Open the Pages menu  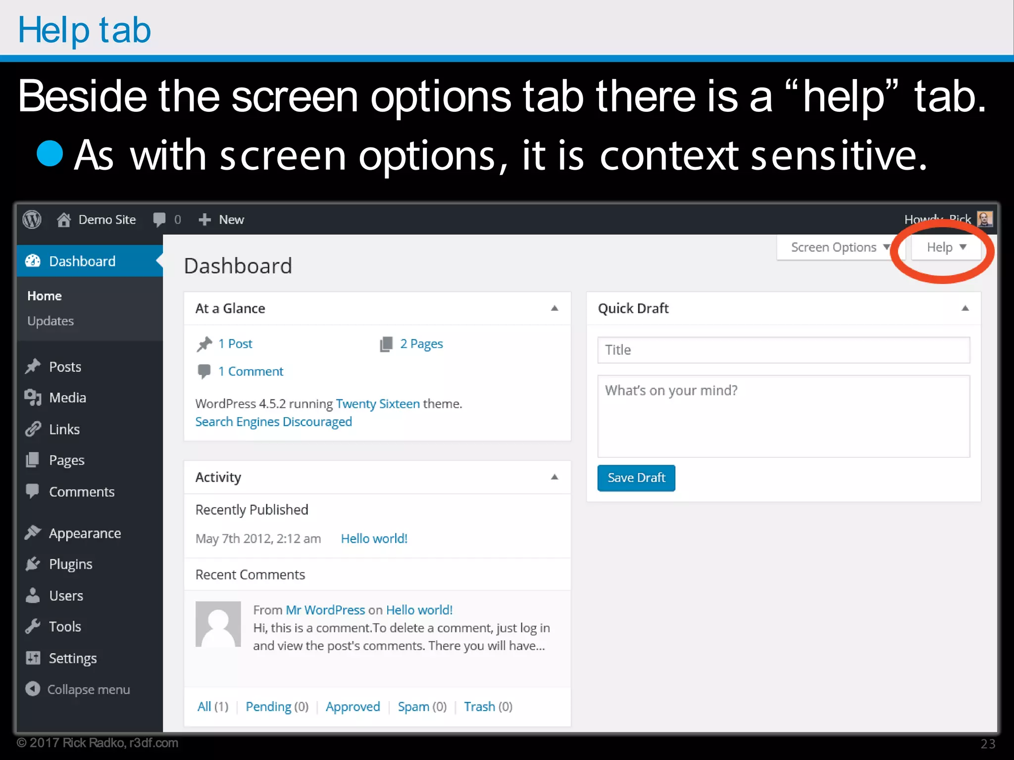[x=67, y=461]
